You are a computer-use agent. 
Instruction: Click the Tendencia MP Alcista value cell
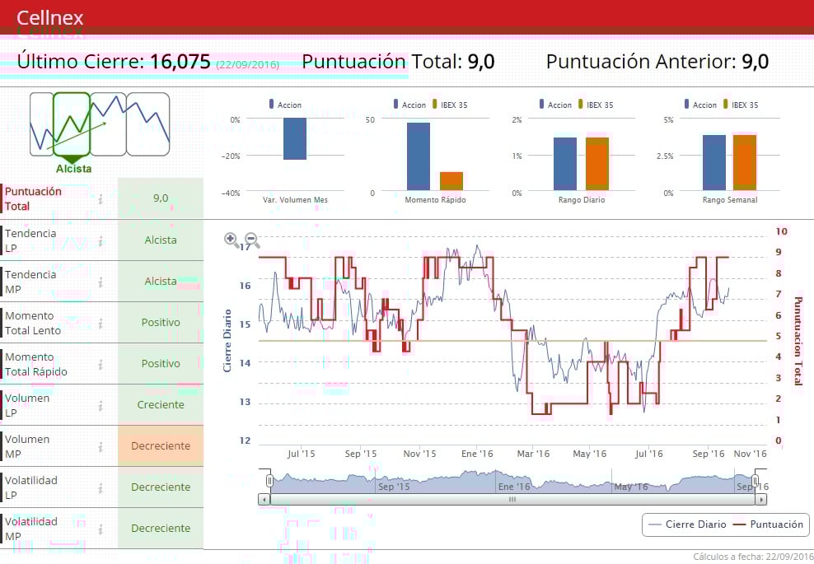161,282
